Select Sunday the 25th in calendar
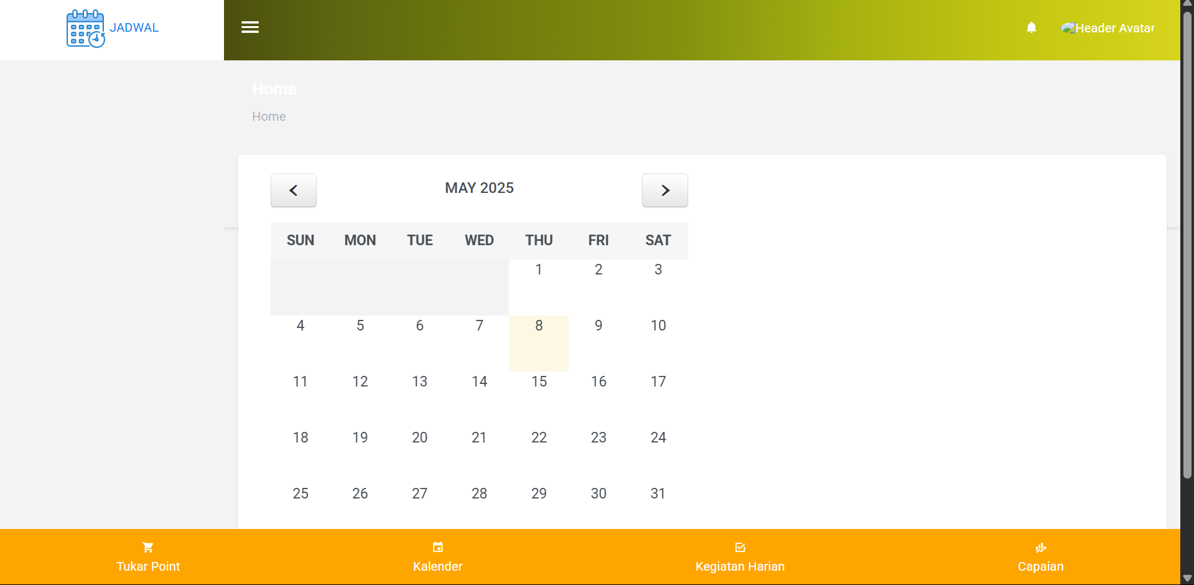Screen dimensions: 1194x585 click(301, 494)
